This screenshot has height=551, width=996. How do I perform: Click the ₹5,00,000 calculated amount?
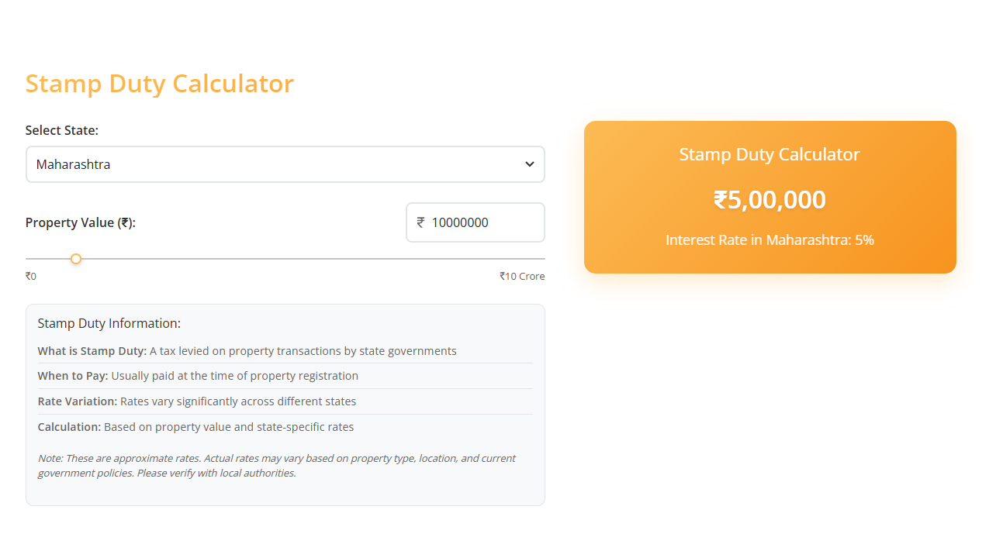(769, 199)
